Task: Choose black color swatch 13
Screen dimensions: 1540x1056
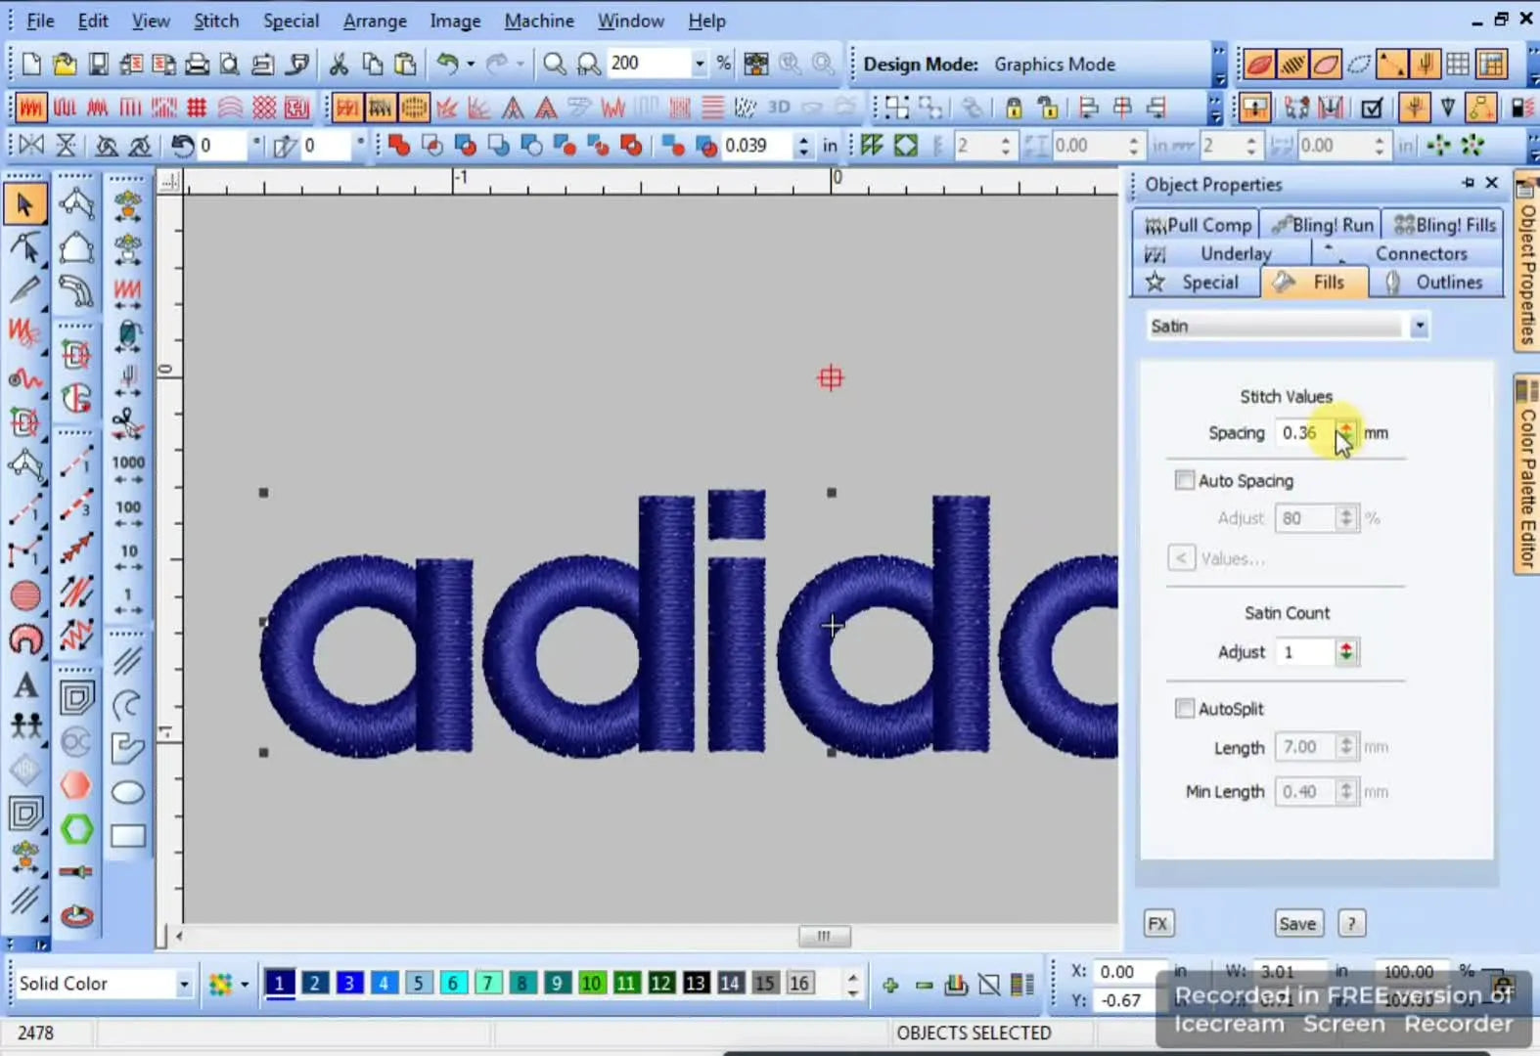Action: [x=696, y=983]
